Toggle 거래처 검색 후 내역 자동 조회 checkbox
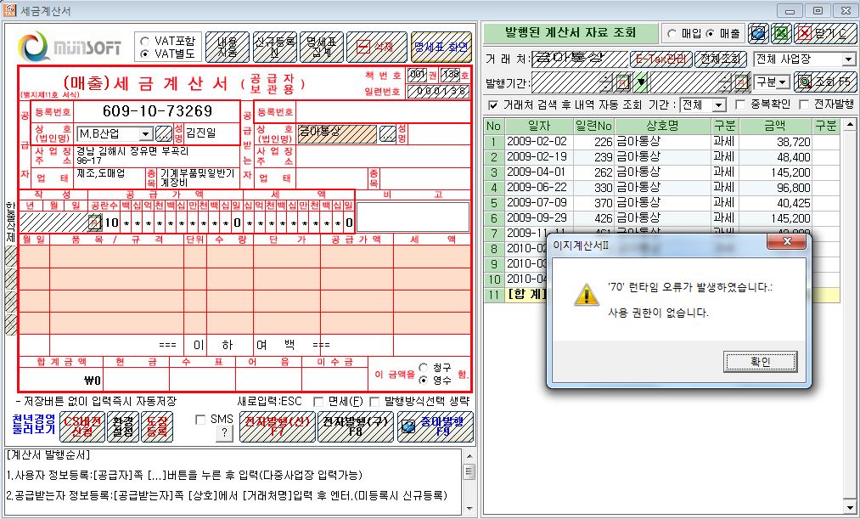Viewport: 860px width, 519px height. 493,104
